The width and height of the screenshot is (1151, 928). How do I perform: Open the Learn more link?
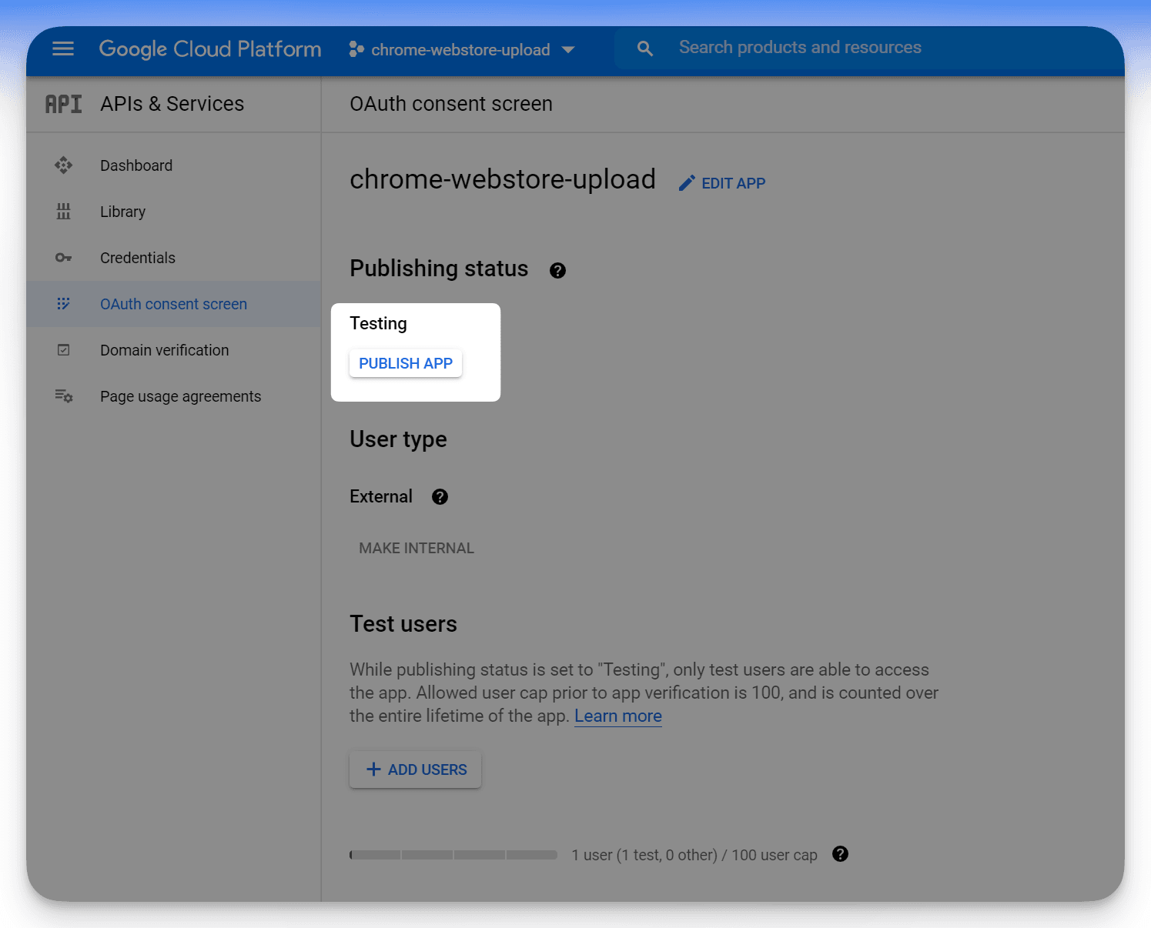617,716
